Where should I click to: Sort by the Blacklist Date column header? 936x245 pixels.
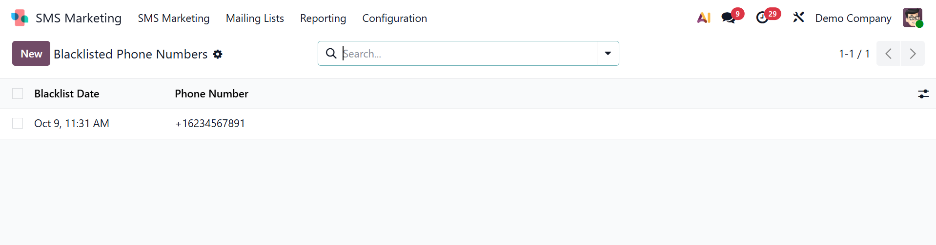67,94
